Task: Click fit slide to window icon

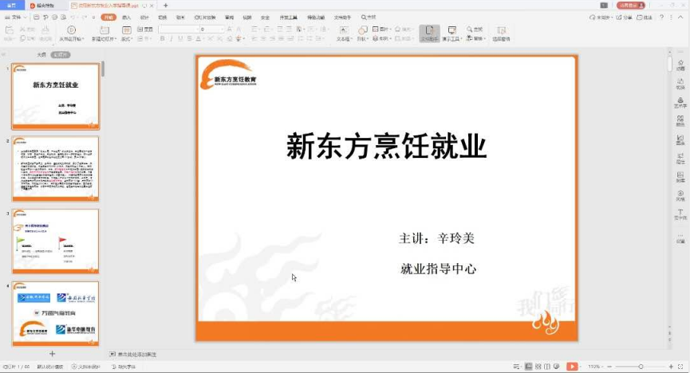Action: (680, 367)
